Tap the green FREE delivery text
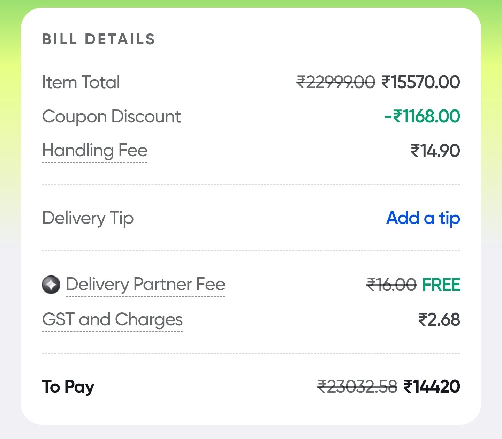502x439 pixels. click(x=441, y=285)
